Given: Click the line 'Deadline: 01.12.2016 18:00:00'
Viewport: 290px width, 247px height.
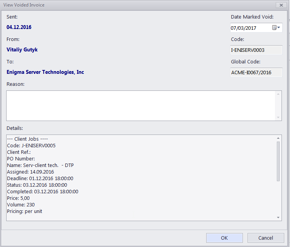Looking at the screenshot, I should 40,179.
